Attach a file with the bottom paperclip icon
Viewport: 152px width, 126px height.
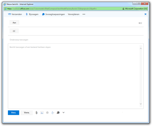[x=36, y=113]
